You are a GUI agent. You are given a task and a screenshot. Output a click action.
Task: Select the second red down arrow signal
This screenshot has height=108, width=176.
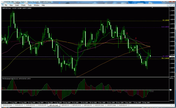(x=136, y=38)
